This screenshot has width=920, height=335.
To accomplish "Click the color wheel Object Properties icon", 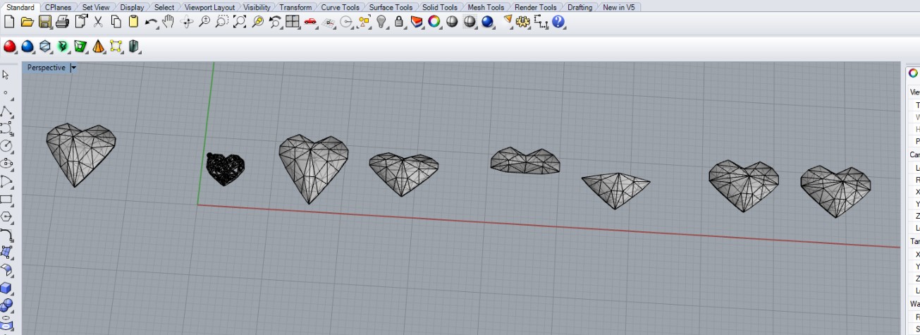I will [x=434, y=22].
